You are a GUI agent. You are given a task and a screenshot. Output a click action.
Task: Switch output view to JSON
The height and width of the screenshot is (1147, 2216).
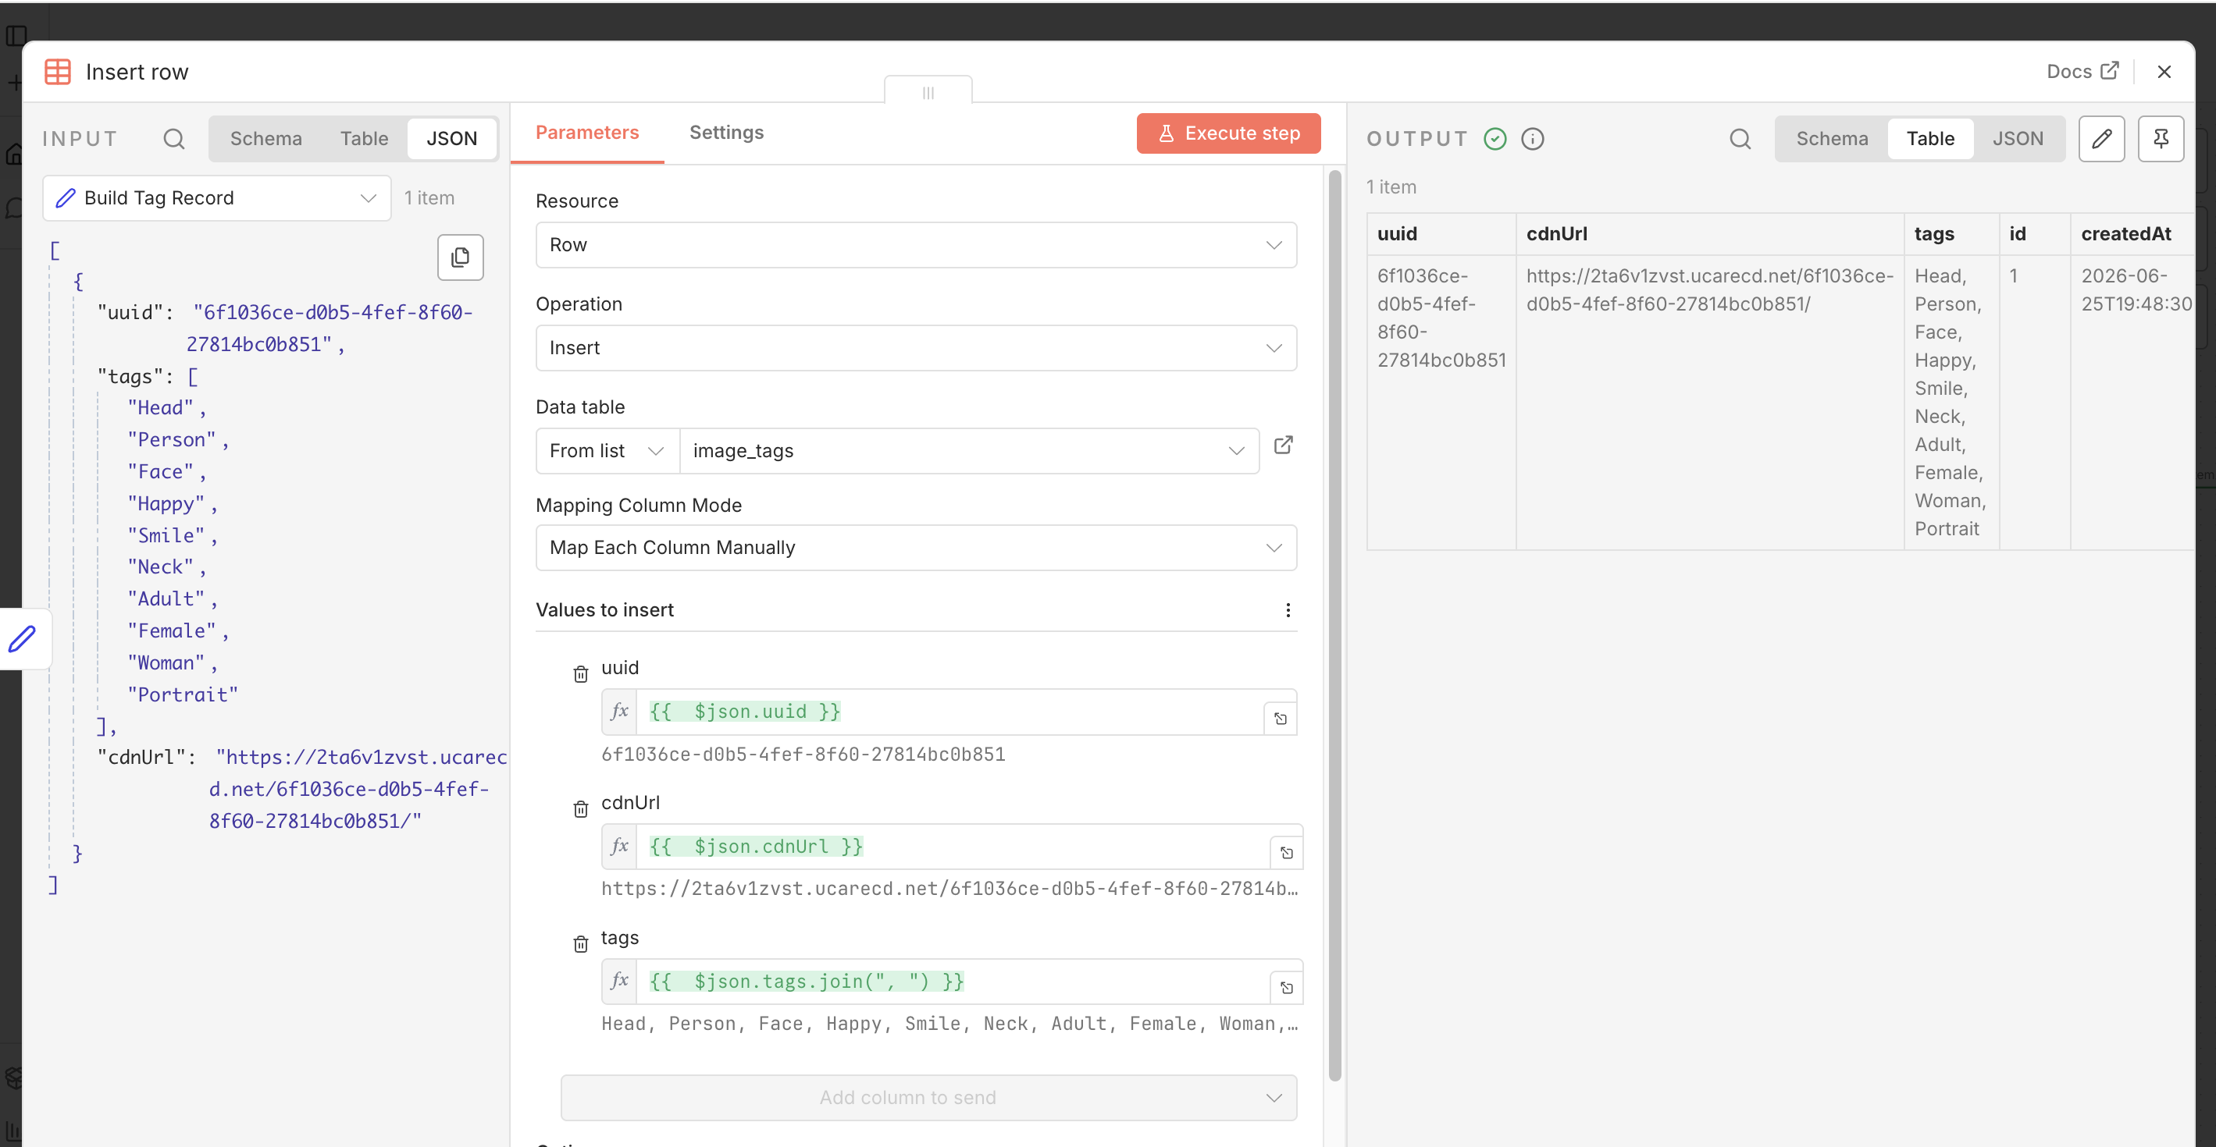(x=2018, y=138)
